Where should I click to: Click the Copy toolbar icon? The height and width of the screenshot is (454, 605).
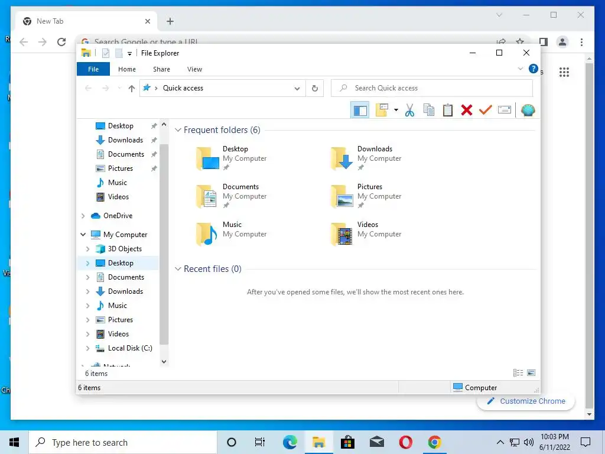[x=429, y=110]
